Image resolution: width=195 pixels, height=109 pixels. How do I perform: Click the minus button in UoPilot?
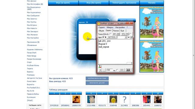pyautogui.click(x=104, y=70)
